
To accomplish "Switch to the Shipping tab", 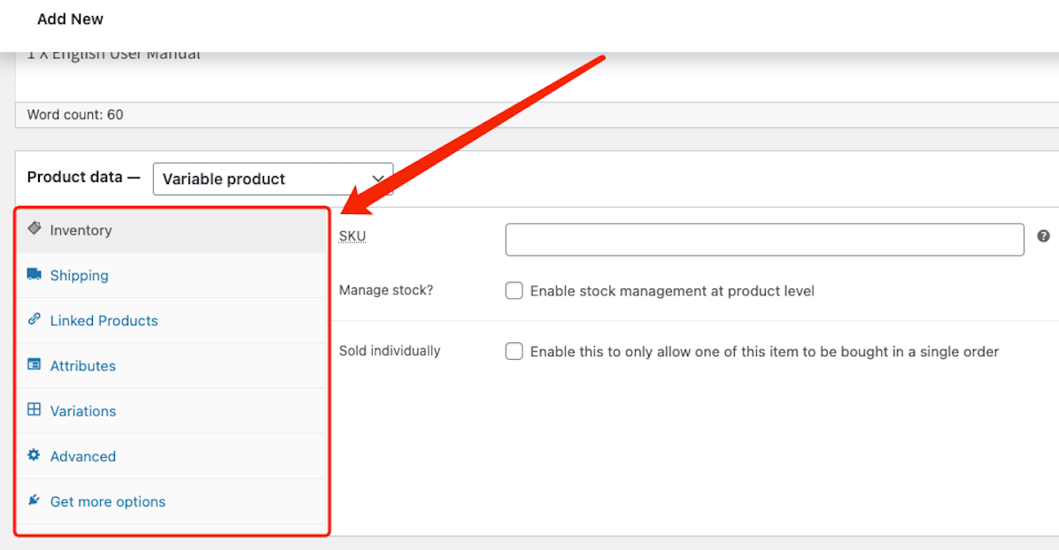I will (x=172, y=275).
